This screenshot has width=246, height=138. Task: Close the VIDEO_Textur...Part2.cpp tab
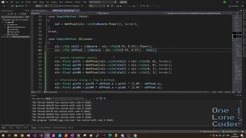point(78,10)
